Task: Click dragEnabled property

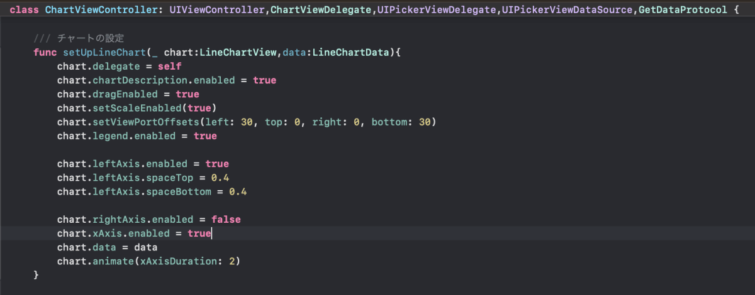Action: coord(124,94)
